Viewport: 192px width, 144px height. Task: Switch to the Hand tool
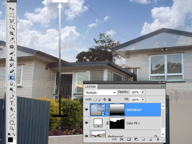(x=12, y=122)
